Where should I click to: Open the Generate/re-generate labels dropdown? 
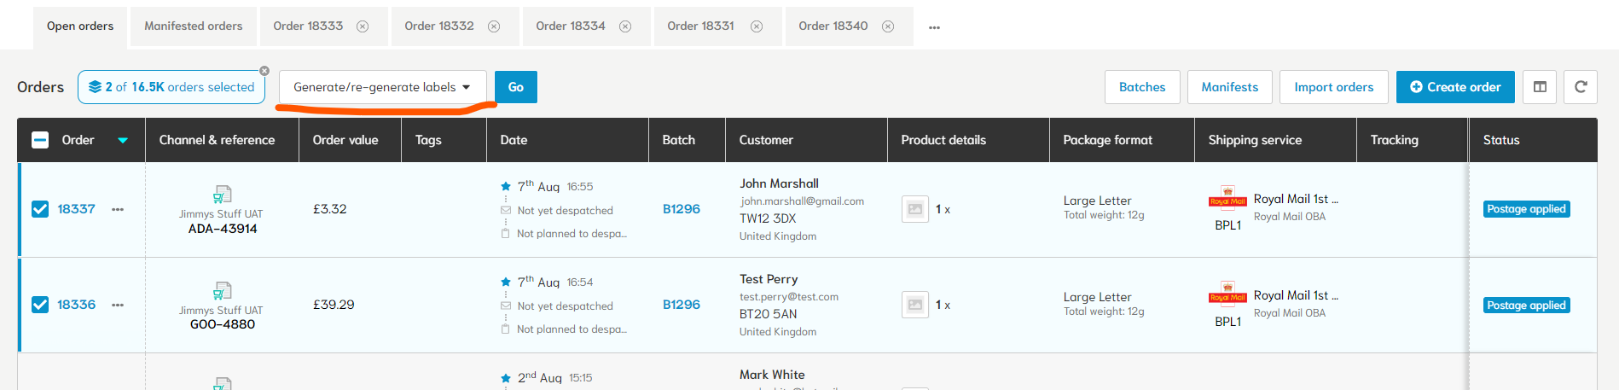click(x=383, y=87)
